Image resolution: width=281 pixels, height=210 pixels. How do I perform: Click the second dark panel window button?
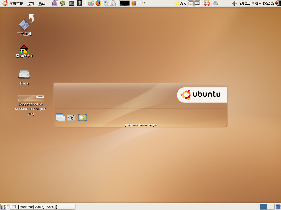point(197,3)
